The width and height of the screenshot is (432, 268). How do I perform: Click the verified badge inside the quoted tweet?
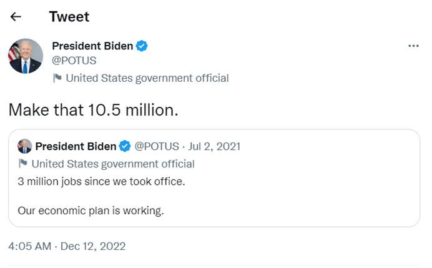click(125, 146)
